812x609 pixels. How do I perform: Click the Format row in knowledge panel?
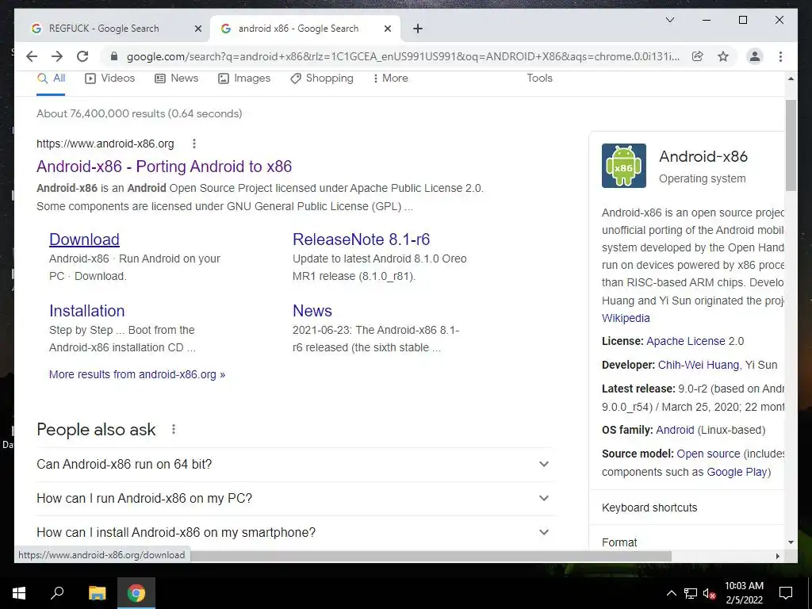[688, 538]
